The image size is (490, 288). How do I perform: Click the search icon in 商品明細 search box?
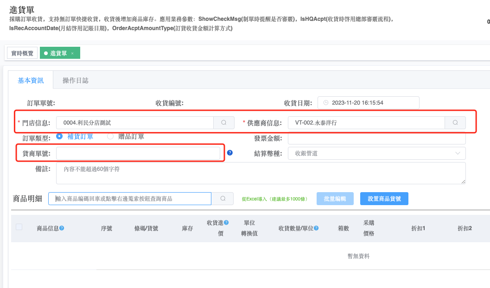223,199
